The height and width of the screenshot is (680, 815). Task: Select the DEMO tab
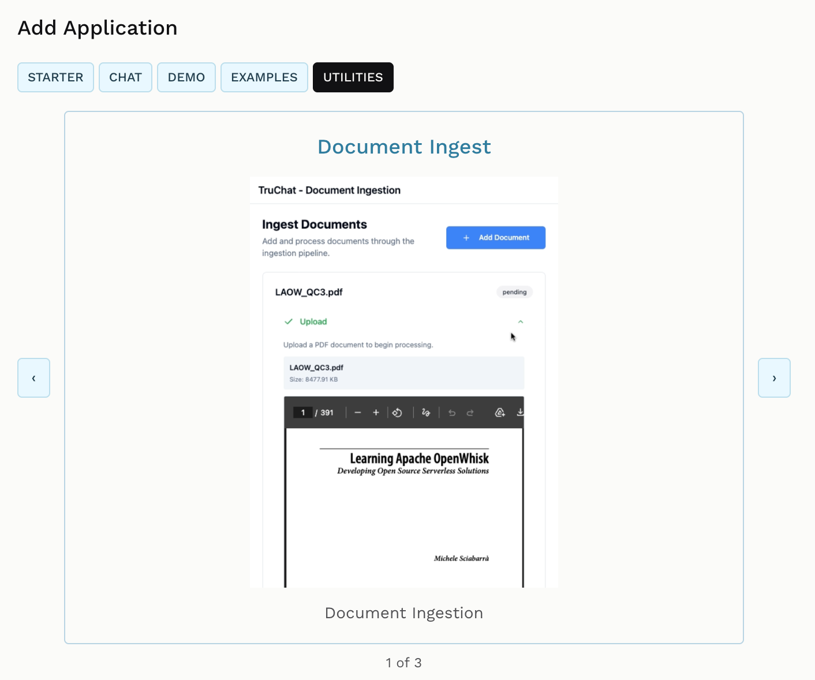(x=186, y=77)
